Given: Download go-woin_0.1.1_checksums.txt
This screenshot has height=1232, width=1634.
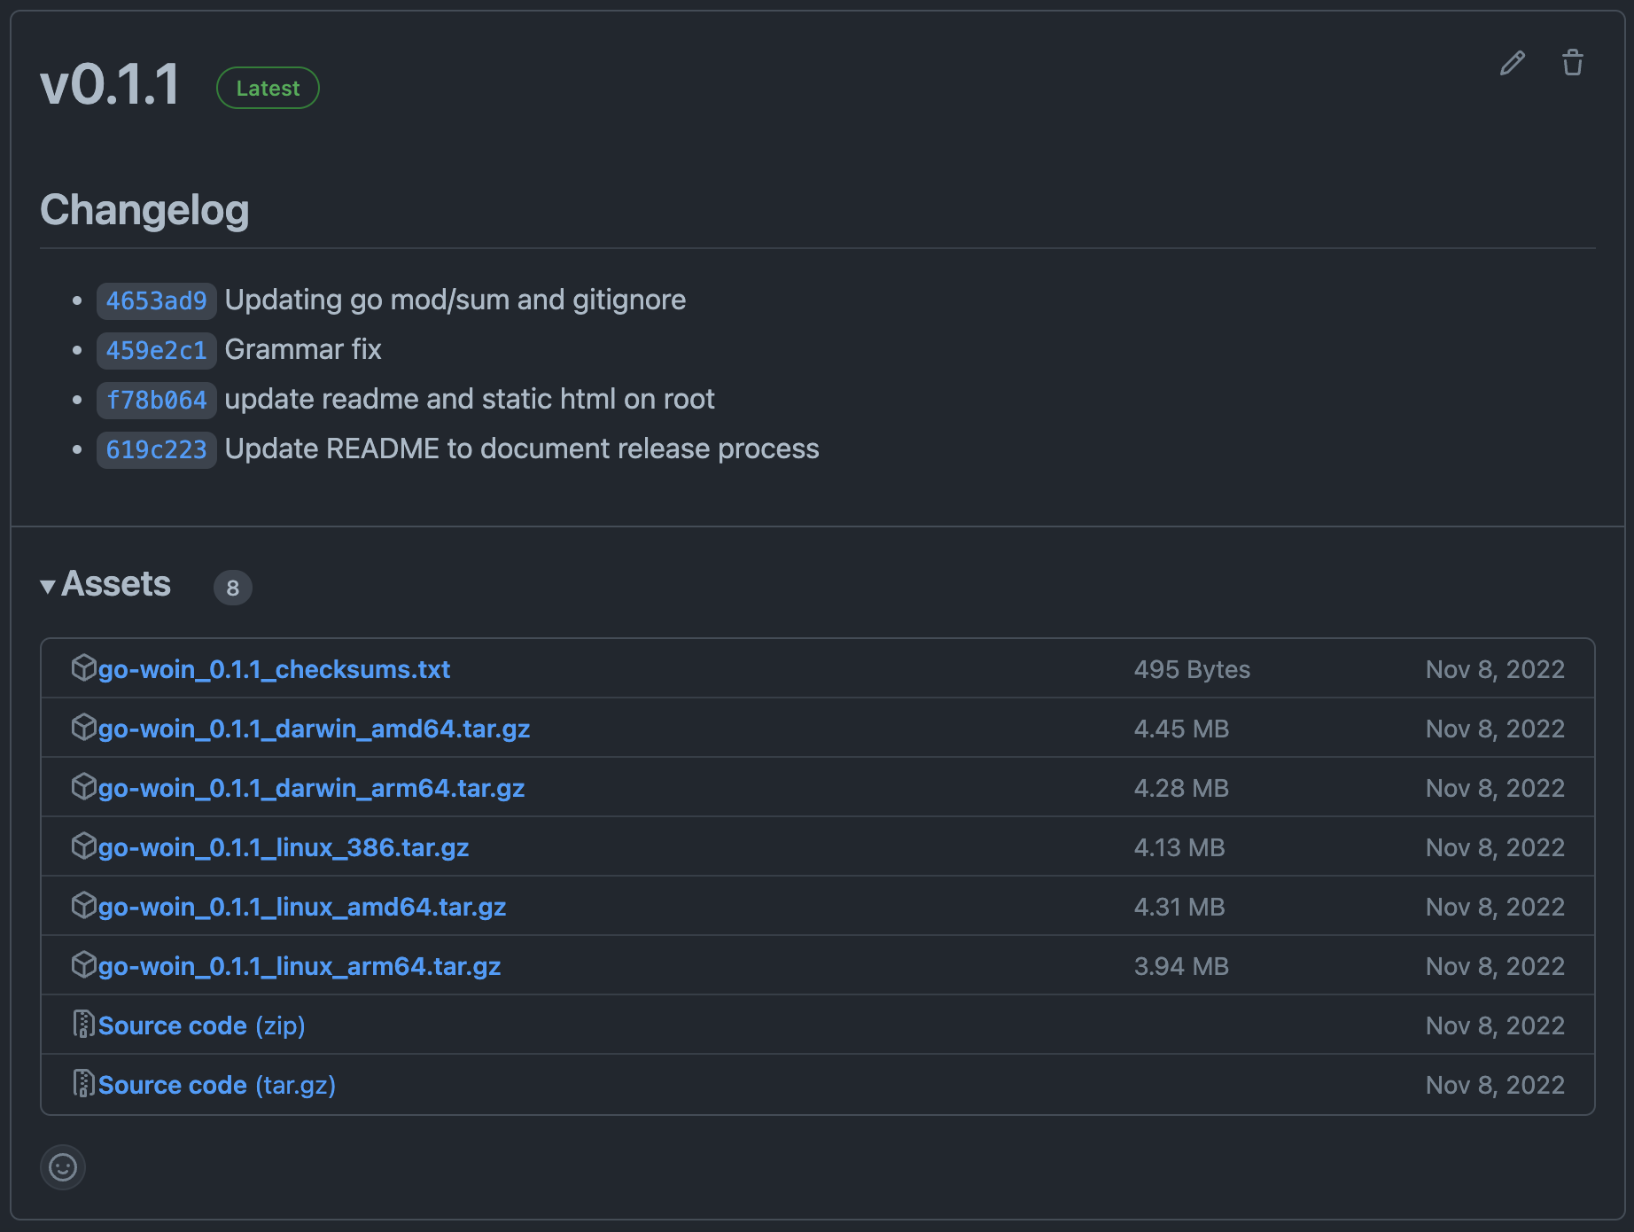Looking at the screenshot, I should (274, 669).
